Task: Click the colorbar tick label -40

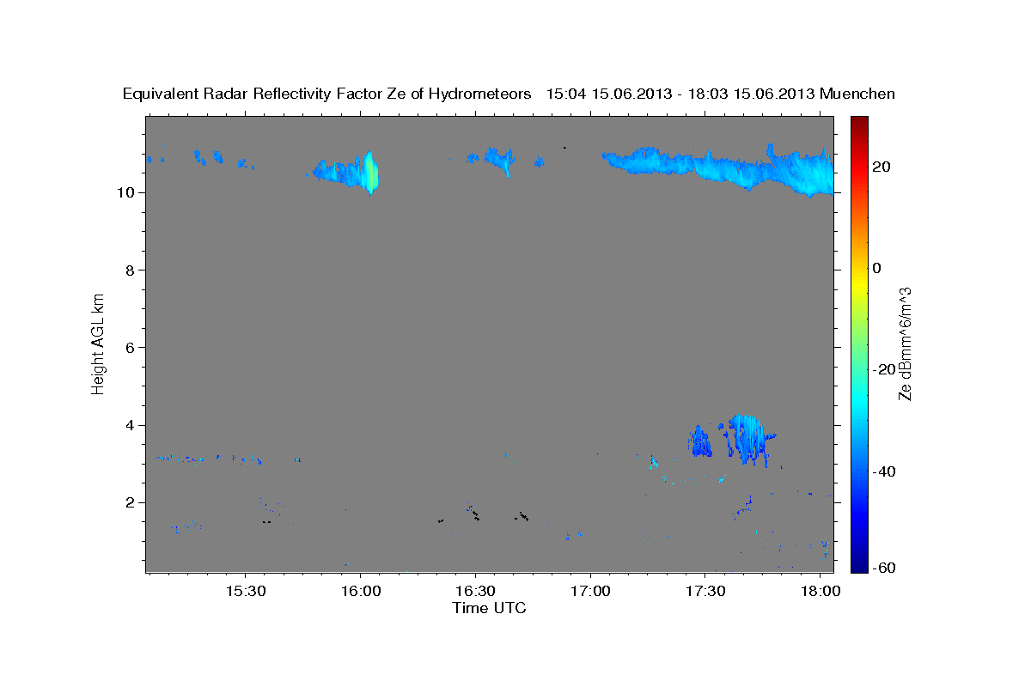Action: [884, 471]
